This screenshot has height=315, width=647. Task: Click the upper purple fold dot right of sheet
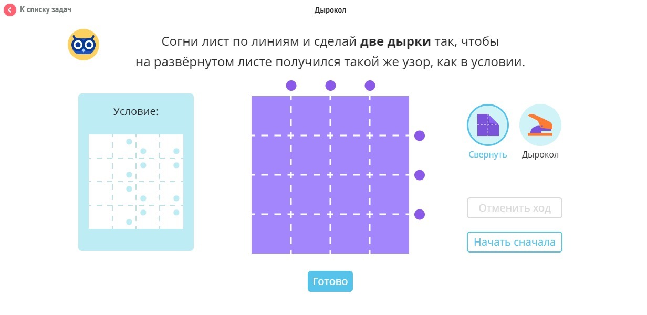click(x=420, y=135)
